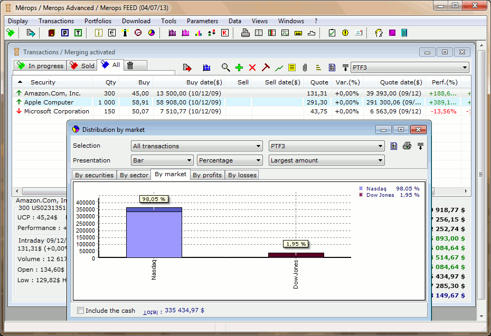Select the 'Amazon.Com, Inc.' row

[x=241, y=93]
